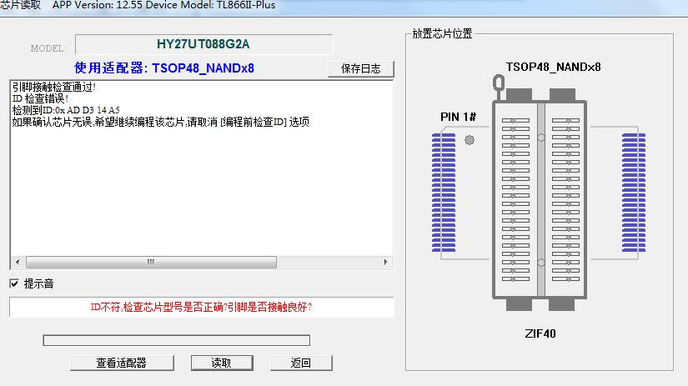Click the log horizontal scrollbar thumb

pyautogui.click(x=151, y=262)
